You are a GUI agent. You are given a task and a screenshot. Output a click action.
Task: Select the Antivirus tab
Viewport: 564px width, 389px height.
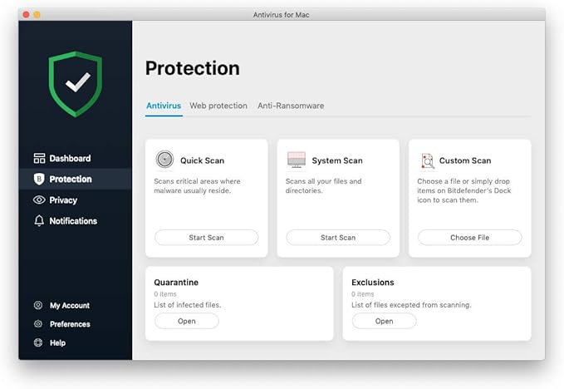(x=164, y=106)
